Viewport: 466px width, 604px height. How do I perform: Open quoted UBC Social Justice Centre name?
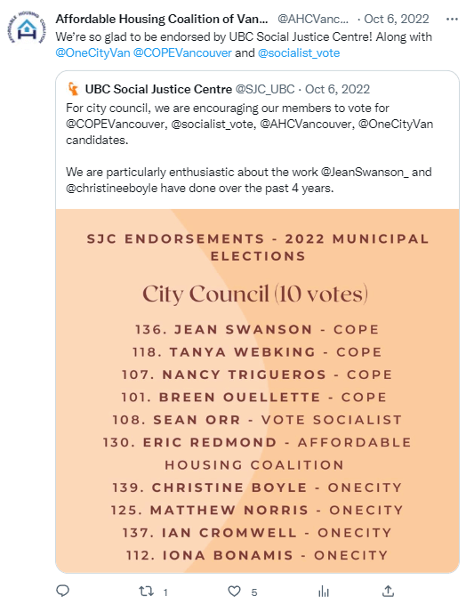coord(158,89)
